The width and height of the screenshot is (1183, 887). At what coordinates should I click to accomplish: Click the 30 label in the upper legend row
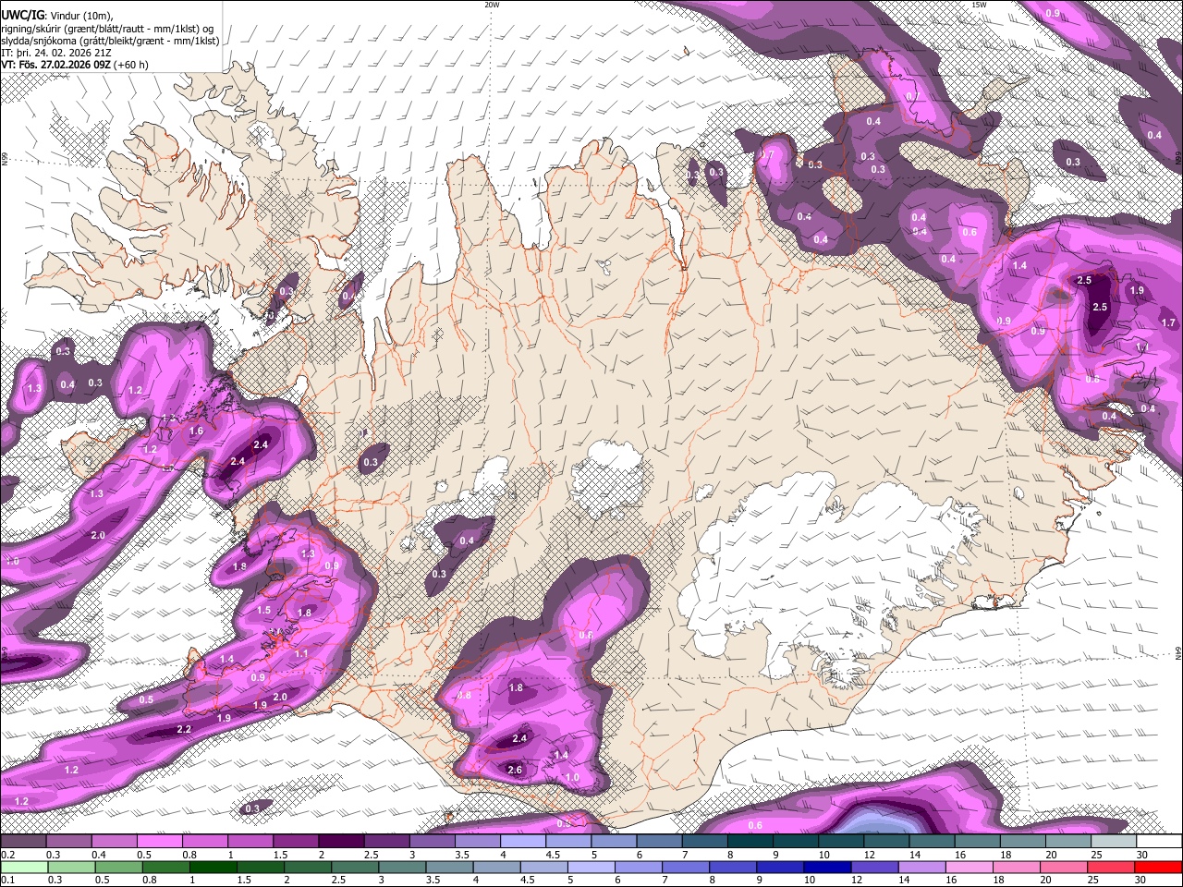tap(1144, 854)
